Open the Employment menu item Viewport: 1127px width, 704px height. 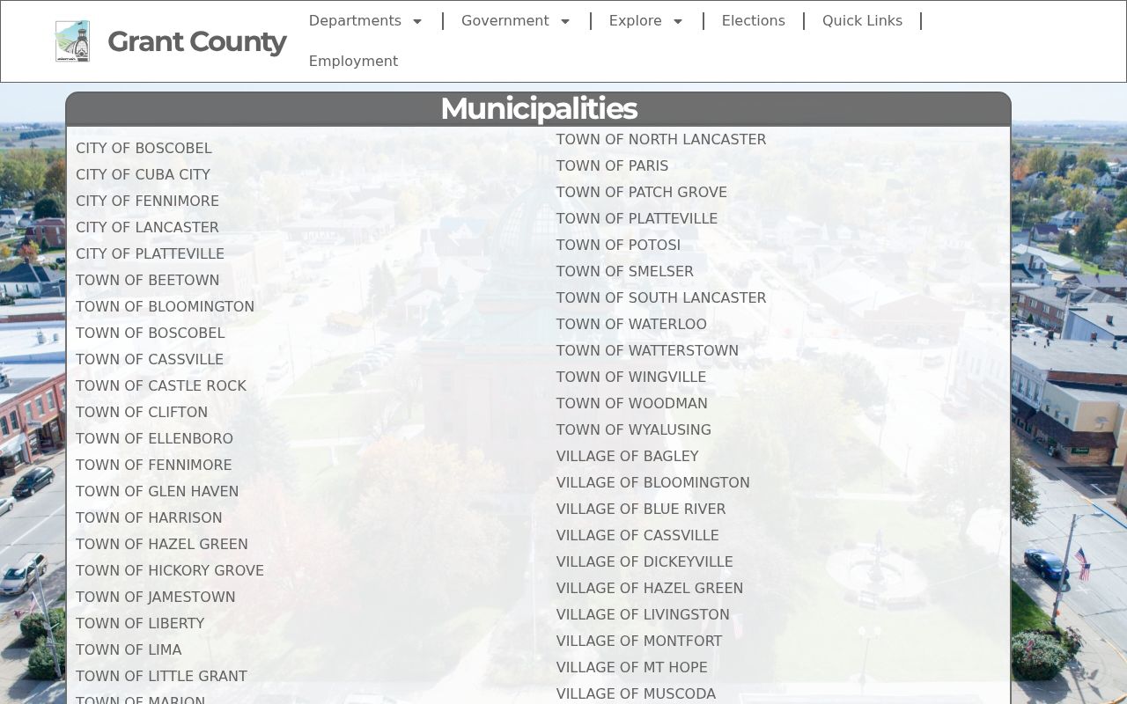point(353,62)
